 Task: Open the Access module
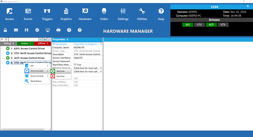pos(9,14)
